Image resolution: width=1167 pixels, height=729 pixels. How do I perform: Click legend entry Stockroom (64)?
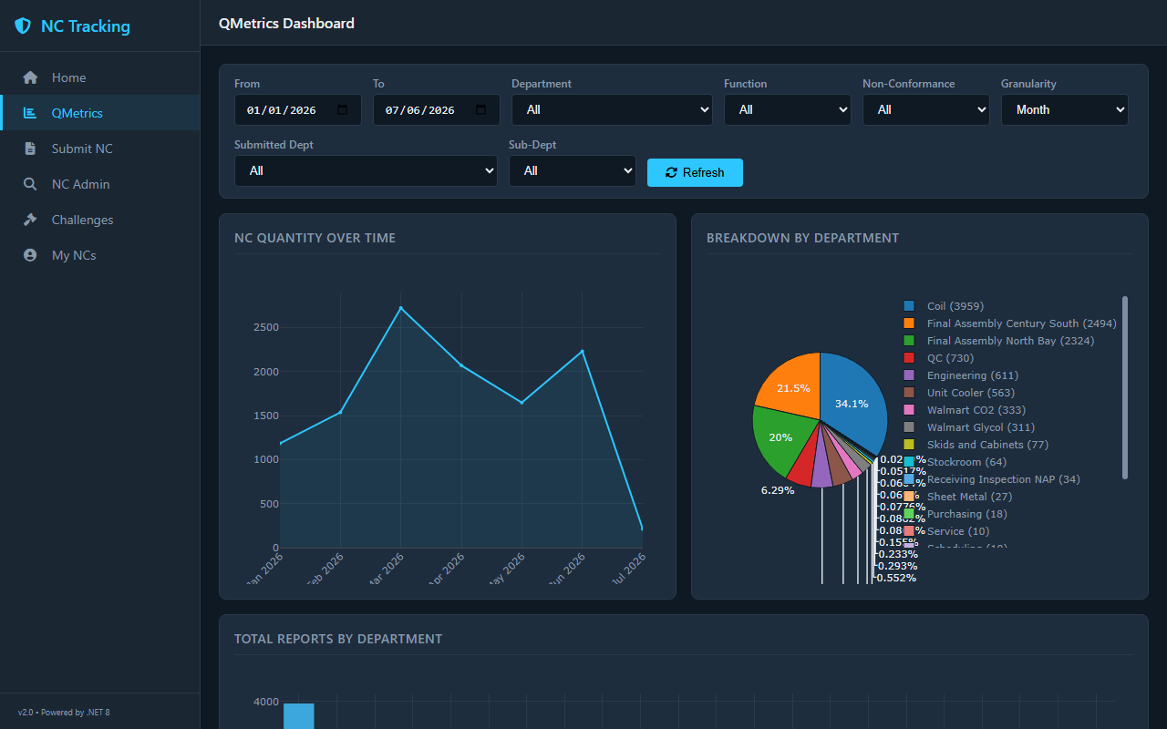tap(966, 462)
